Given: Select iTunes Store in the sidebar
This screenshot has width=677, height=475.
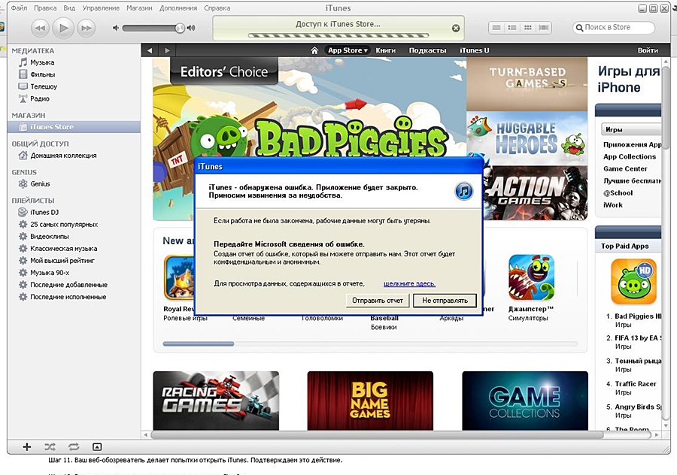Looking at the screenshot, I should tap(74, 127).
